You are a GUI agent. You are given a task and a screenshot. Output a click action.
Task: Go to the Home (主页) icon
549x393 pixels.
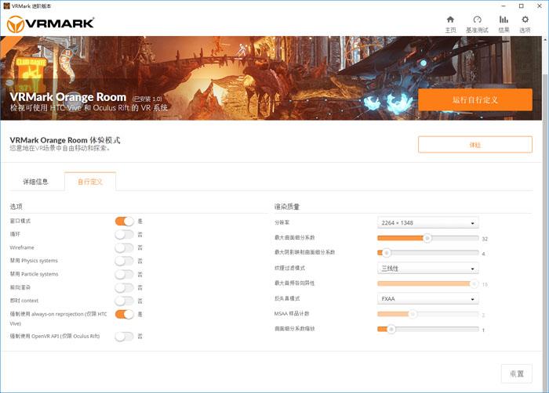[450, 24]
